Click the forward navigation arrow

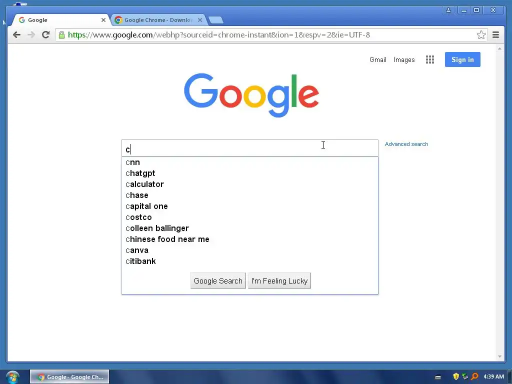(x=31, y=34)
